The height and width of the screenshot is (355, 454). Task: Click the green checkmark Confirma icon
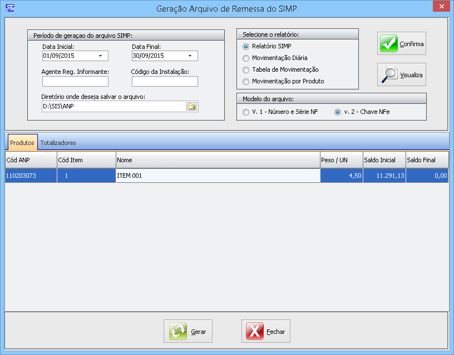click(x=389, y=44)
